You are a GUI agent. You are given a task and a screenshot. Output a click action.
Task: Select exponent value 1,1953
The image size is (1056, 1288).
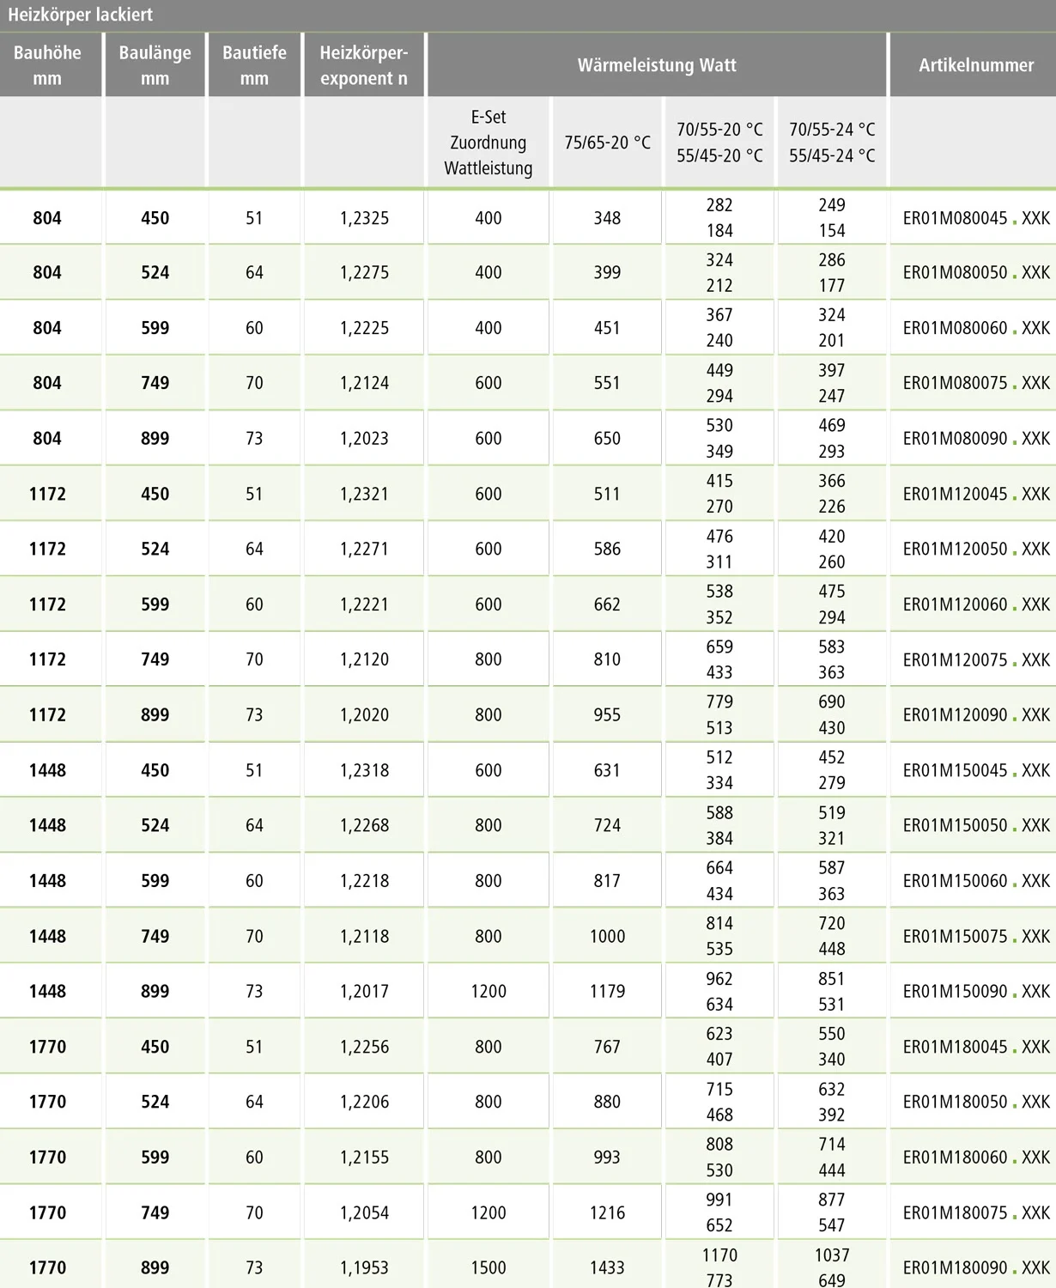[x=364, y=1267]
